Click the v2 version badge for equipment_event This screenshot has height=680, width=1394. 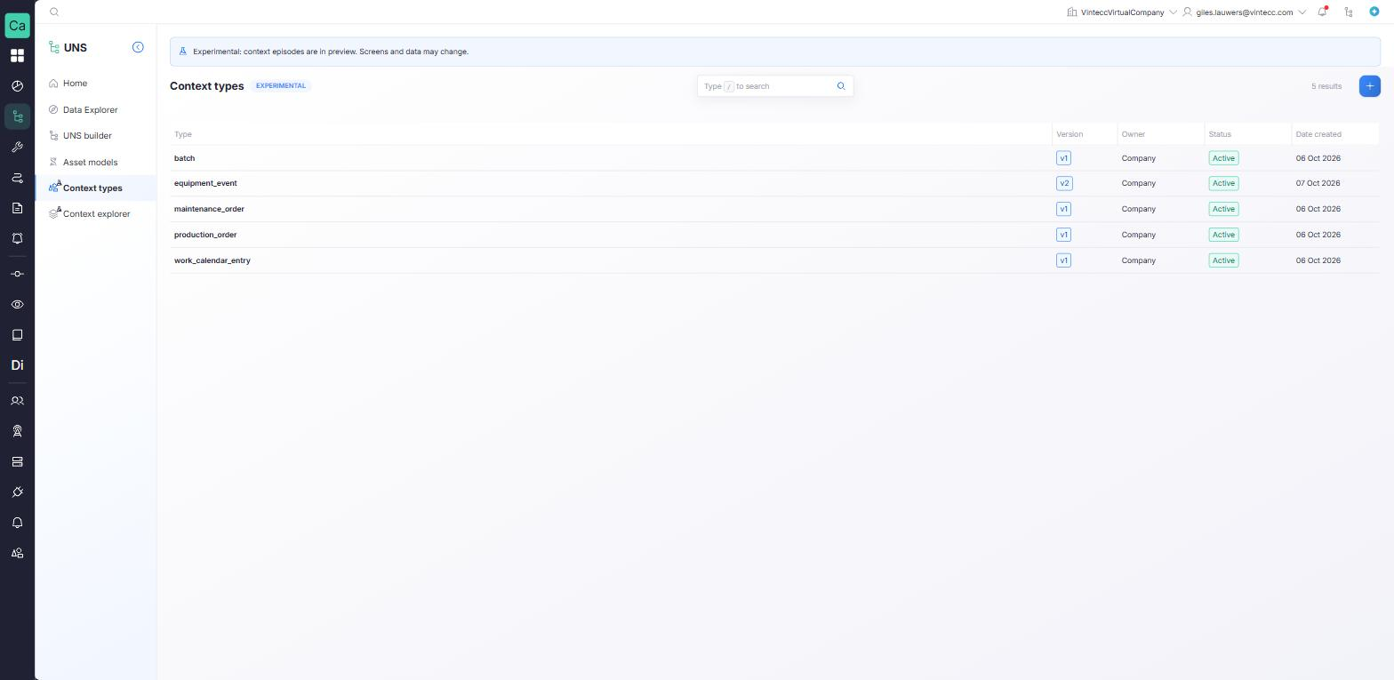coord(1064,183)
